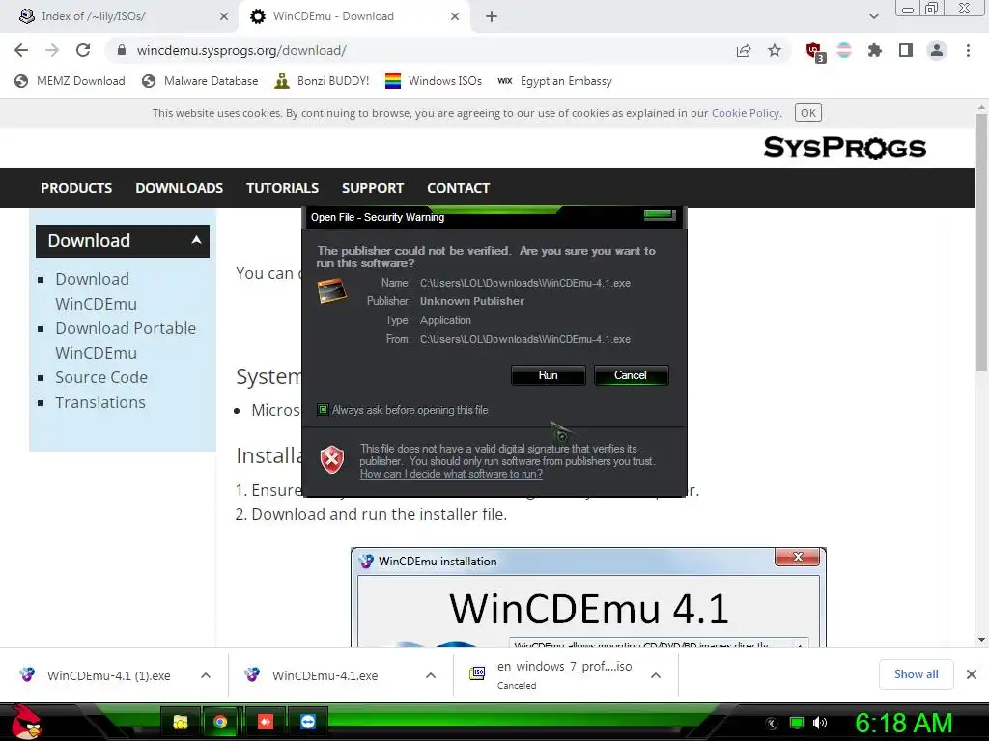Open the TUTORIALS menu
This screenshot has height=741, width=989.
pos(283,188)
